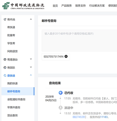This screenshot has width=117, height=121.
Task: Click the 派送中 status title
Action: click(x=69, y=108)
